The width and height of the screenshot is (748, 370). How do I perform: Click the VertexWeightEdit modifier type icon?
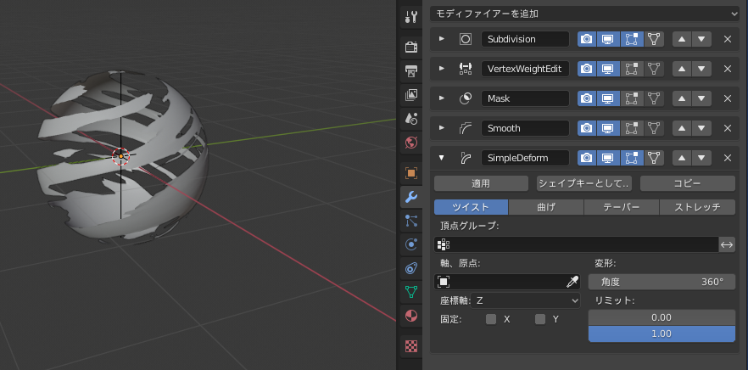[x=465, y=69]
